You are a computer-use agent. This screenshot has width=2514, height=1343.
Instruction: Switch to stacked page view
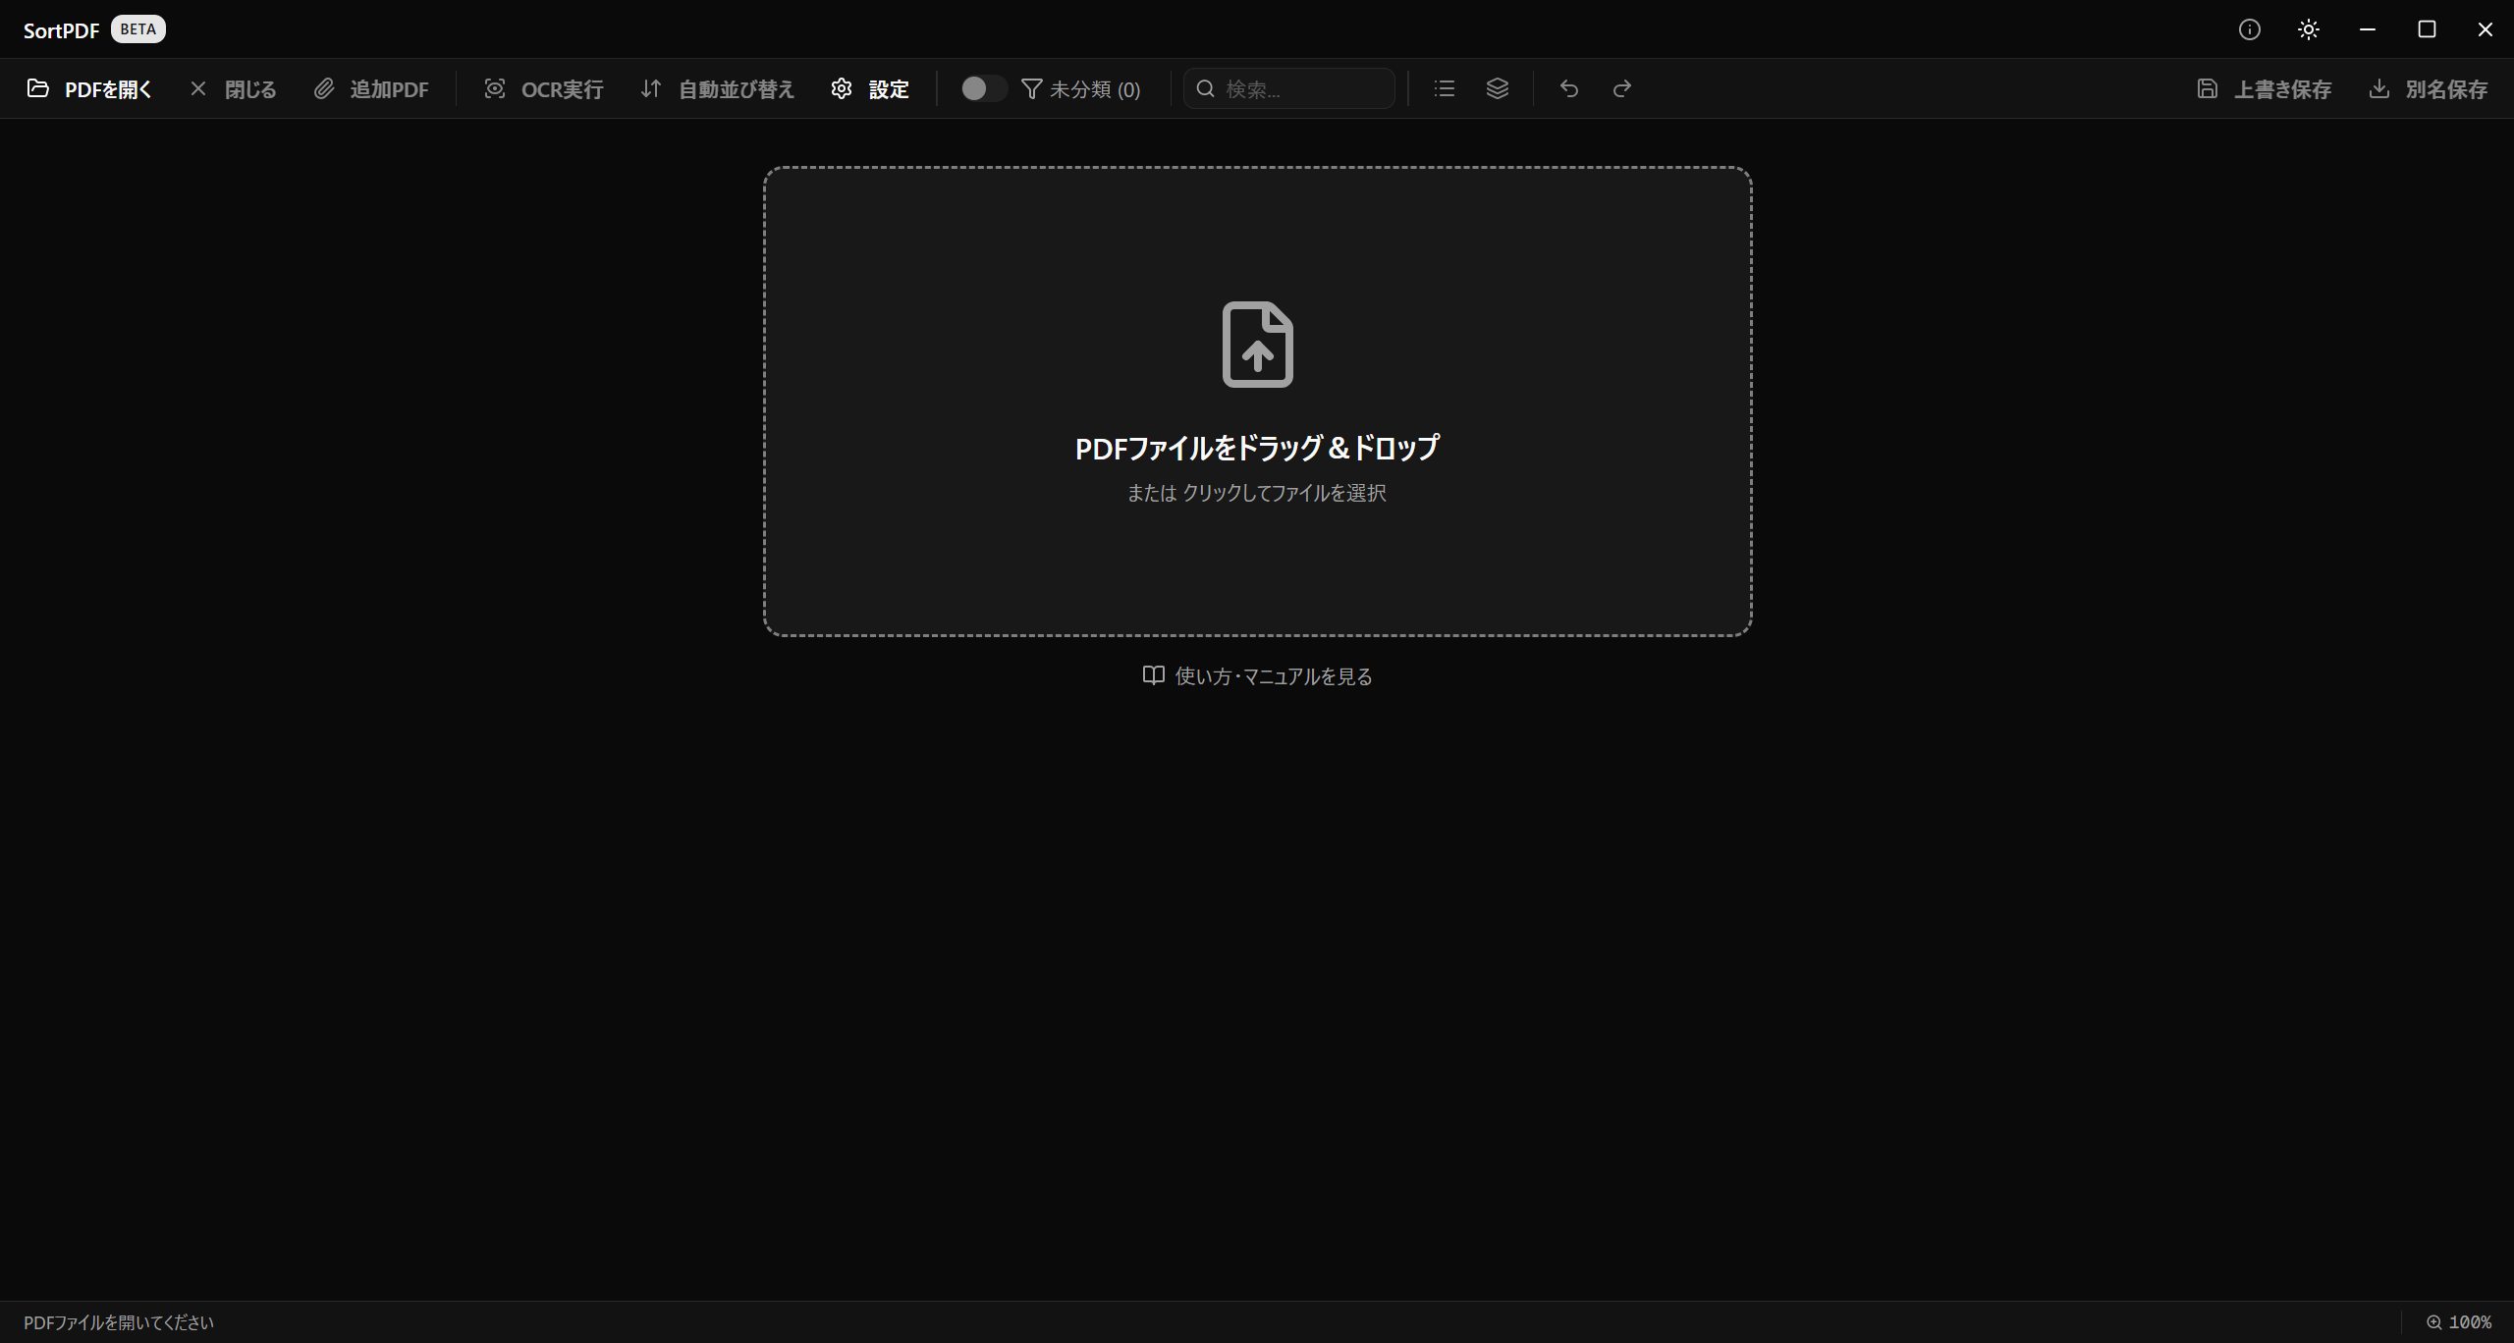pos(1497,88)
